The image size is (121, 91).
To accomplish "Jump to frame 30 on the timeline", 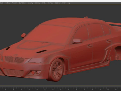I will click(x=29, y=89).
